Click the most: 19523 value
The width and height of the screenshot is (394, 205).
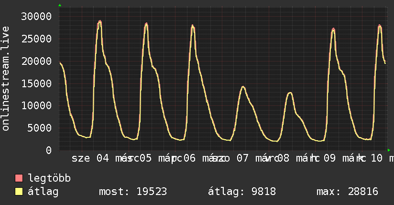[133, 192]
